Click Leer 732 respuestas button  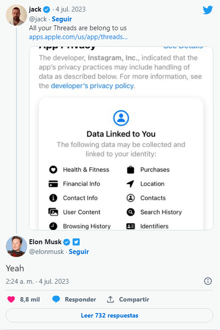coord(110,315)
